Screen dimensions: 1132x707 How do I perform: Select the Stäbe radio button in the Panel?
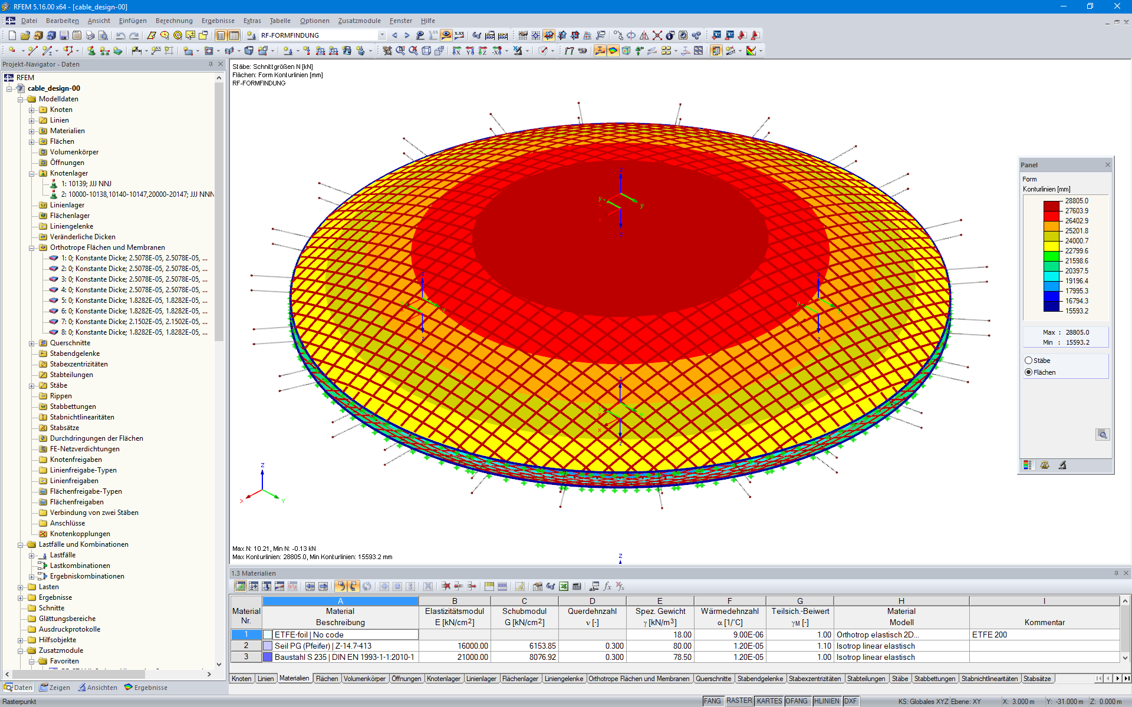(1029, 360)
